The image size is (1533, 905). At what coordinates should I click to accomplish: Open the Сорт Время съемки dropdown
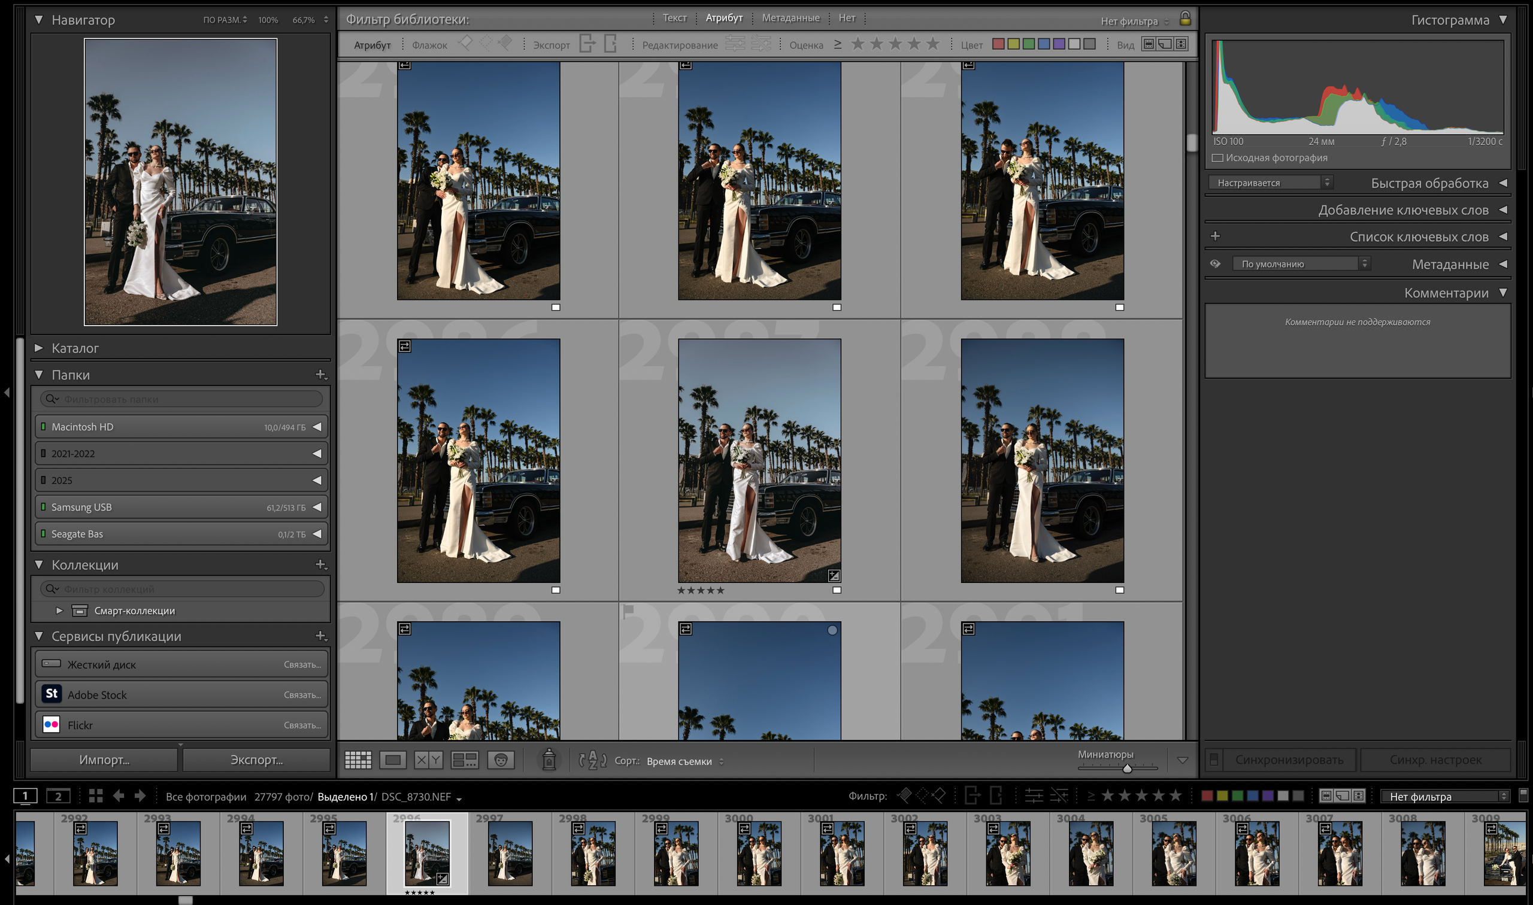(x=684, y=761)
